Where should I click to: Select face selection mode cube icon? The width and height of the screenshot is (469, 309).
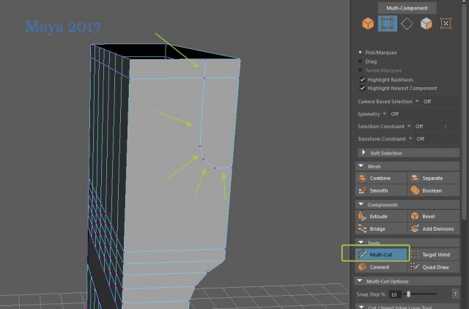(x=426, y=23)
